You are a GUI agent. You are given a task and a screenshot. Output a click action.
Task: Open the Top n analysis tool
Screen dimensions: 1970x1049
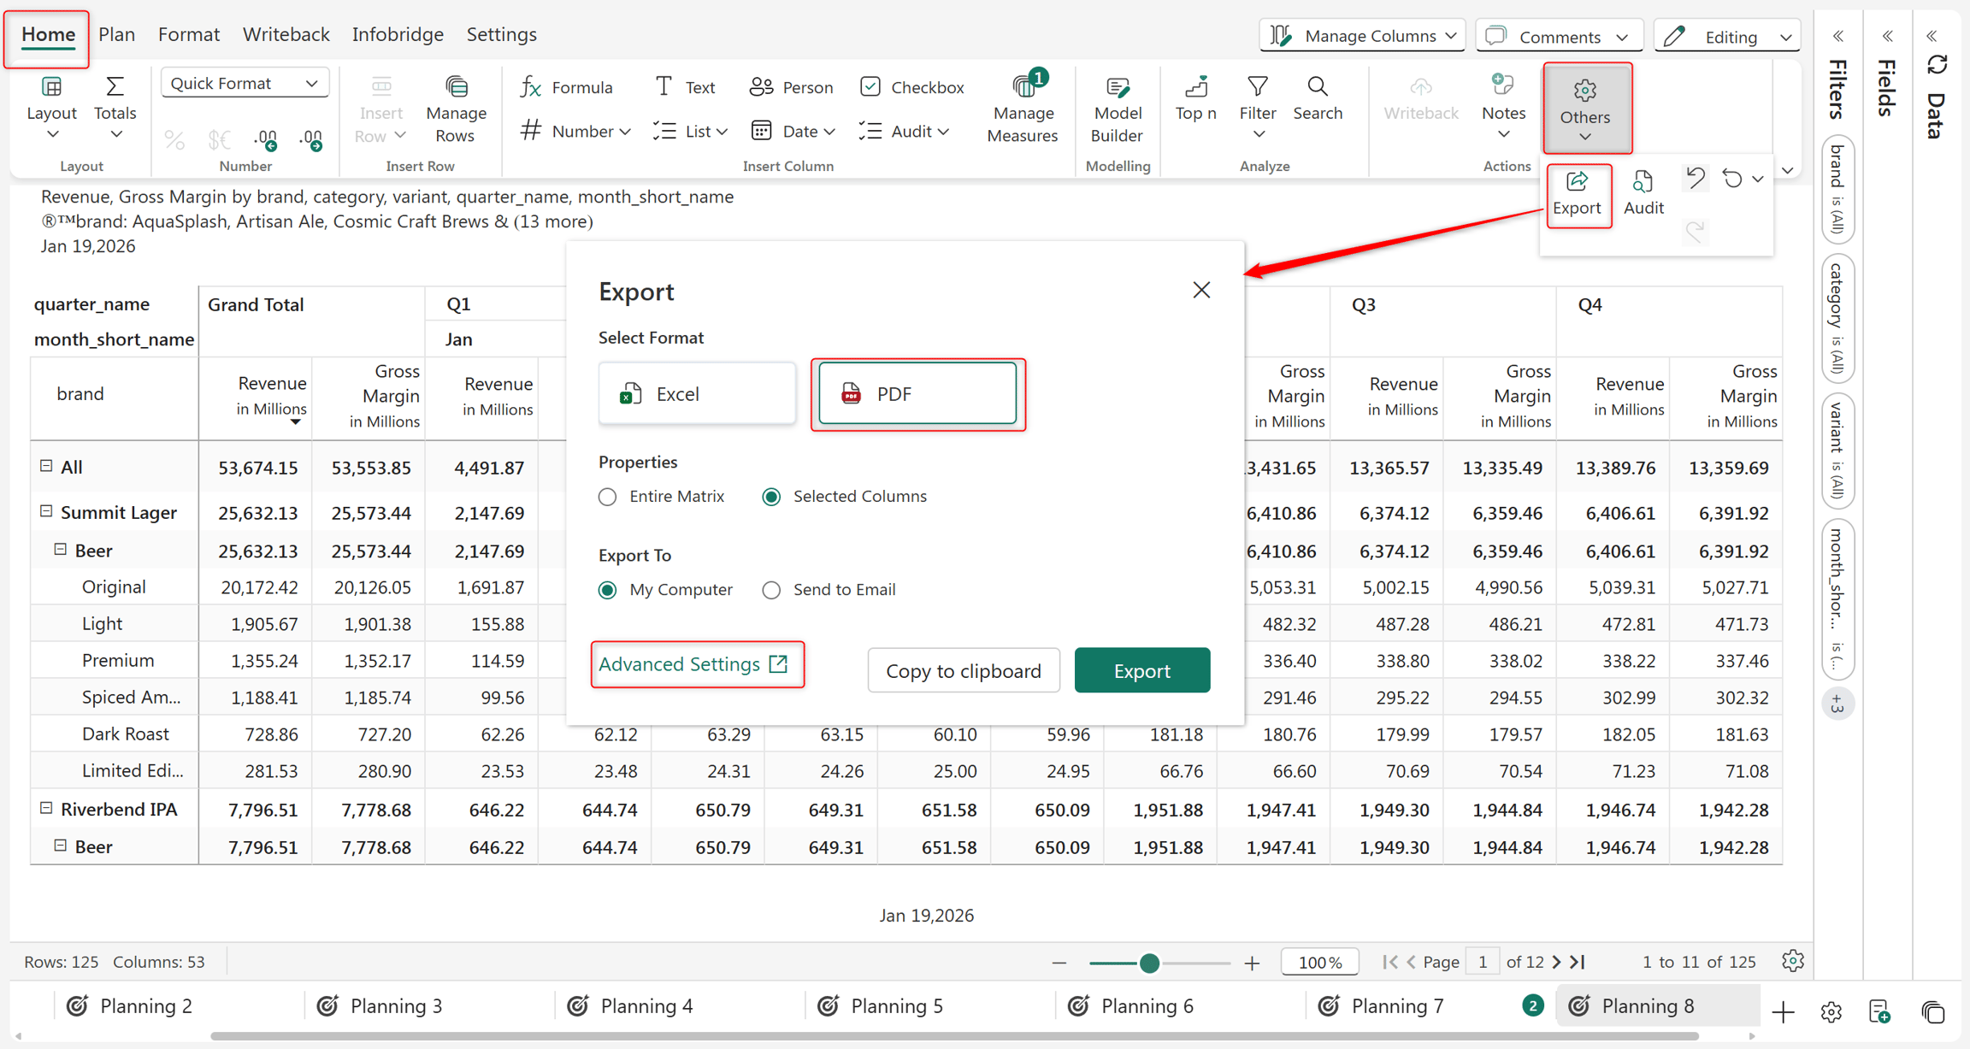point(1195,98)
